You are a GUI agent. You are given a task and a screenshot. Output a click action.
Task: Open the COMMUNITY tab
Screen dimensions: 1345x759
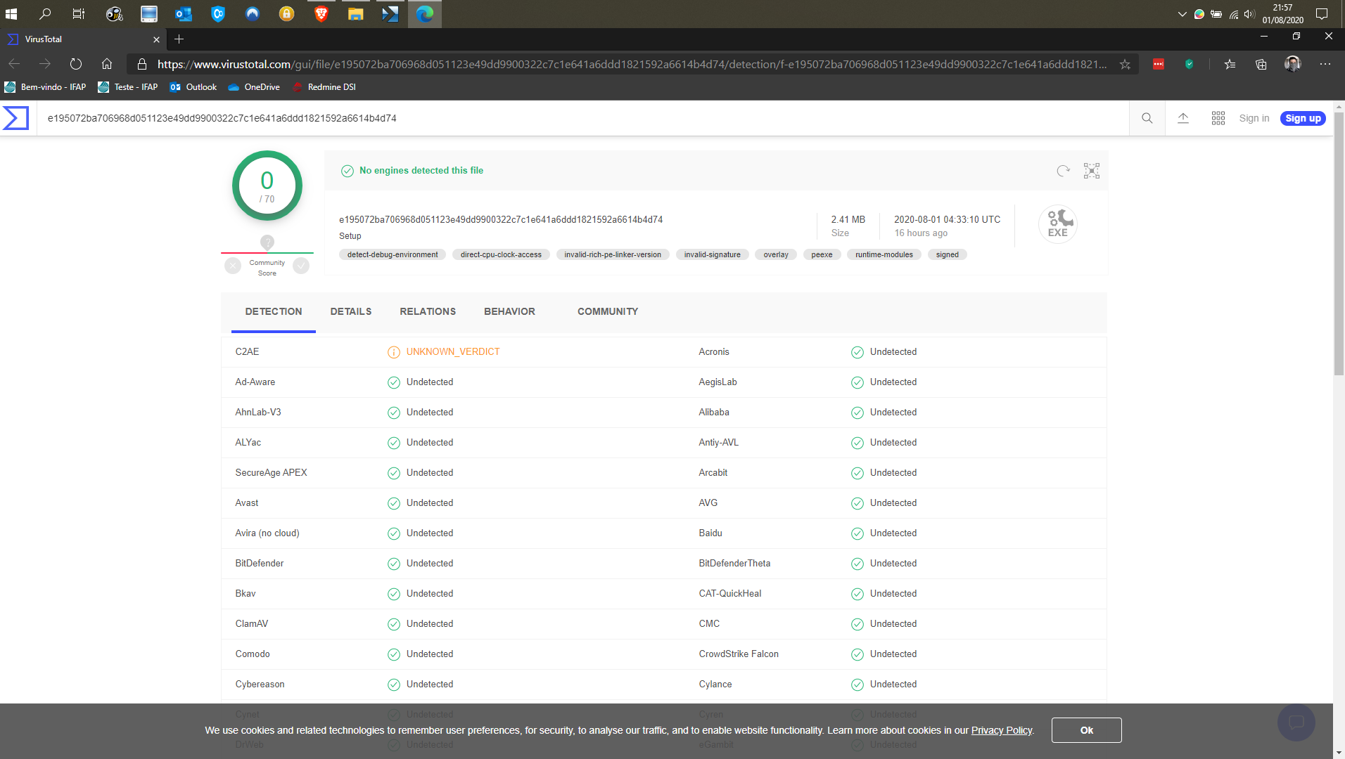coord(607,311)
